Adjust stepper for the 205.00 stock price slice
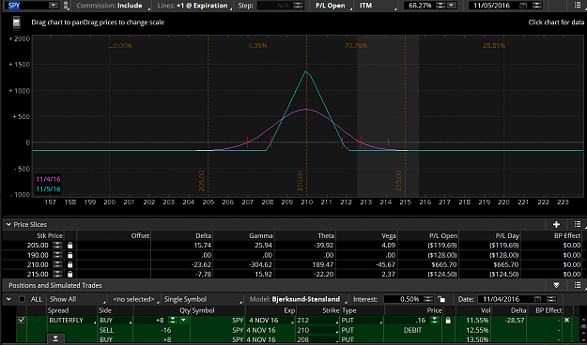Image resolution: width=587 pixels, height=345 pixels. click(57, 246)
